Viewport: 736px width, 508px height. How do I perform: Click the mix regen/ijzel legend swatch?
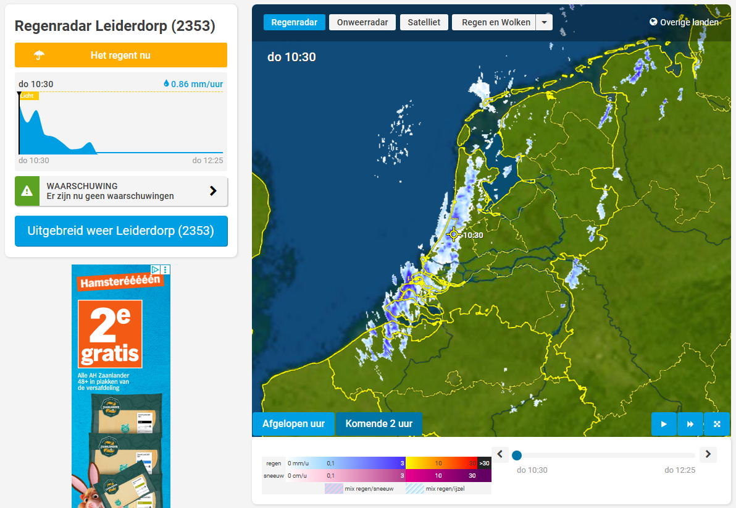pyautogui.click(x=414, y=489)
